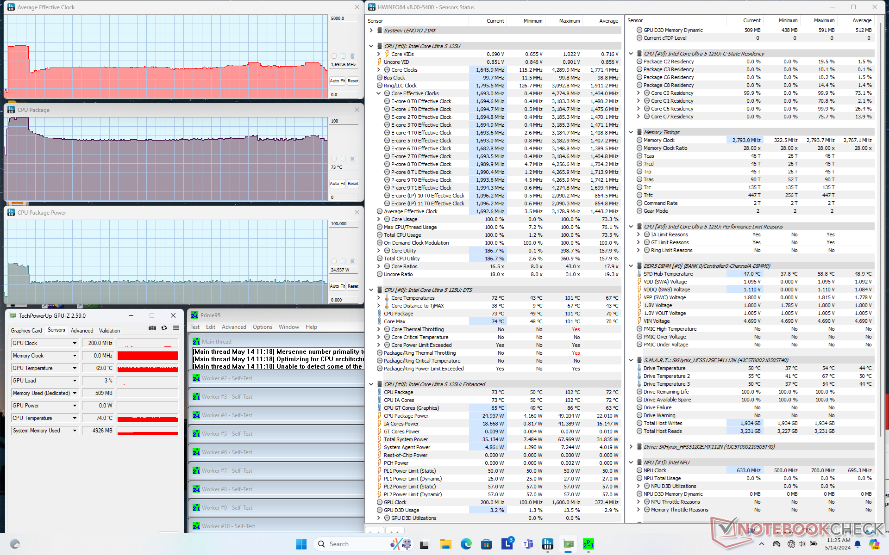889x555 pixels.
Task: Open the GPU Temperature sensor dropdown
Action: pos(75,368)
